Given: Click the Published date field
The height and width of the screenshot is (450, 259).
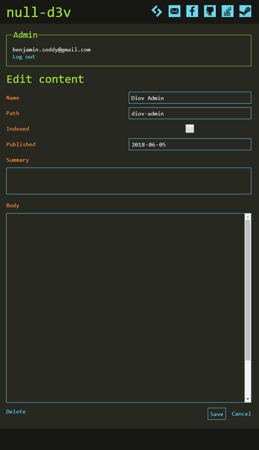Looking at the screenshot, I should pyautogui.click(x=190, y=144).
